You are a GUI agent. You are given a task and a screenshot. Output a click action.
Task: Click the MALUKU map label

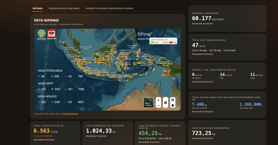coord(144,65)
